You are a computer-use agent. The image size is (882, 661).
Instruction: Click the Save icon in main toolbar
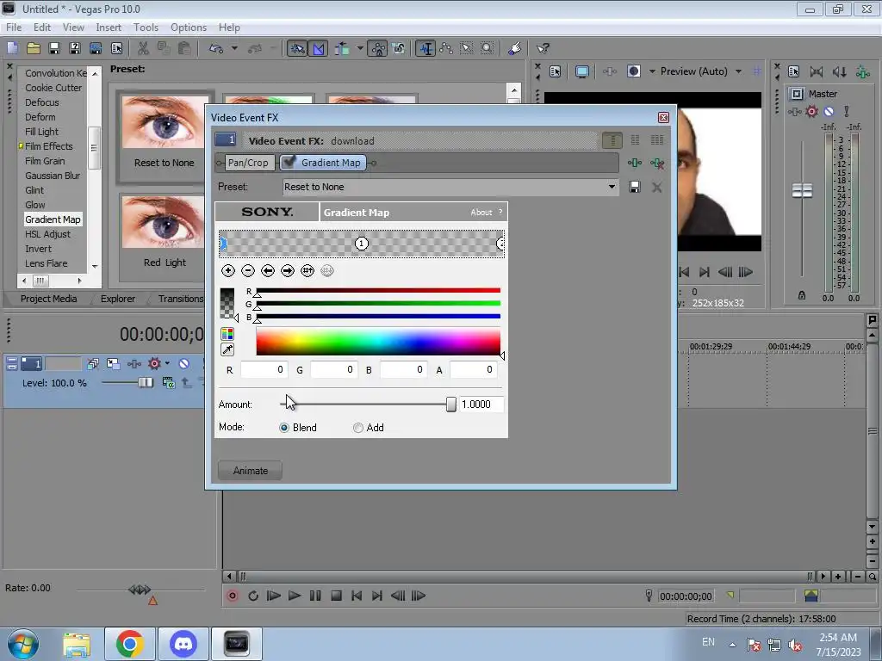tap(54, 48)
